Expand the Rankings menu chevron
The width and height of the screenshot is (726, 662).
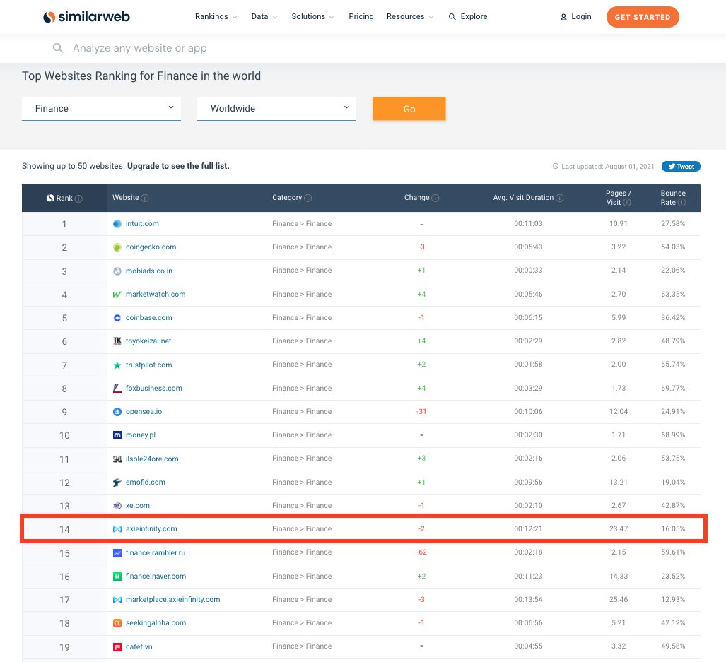pyautogui.click(x=235, y=17)
